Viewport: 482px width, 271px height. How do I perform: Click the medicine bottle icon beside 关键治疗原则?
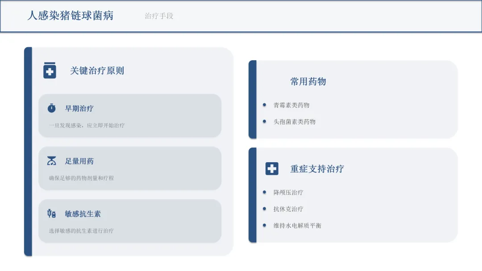(x=50, y=70)
